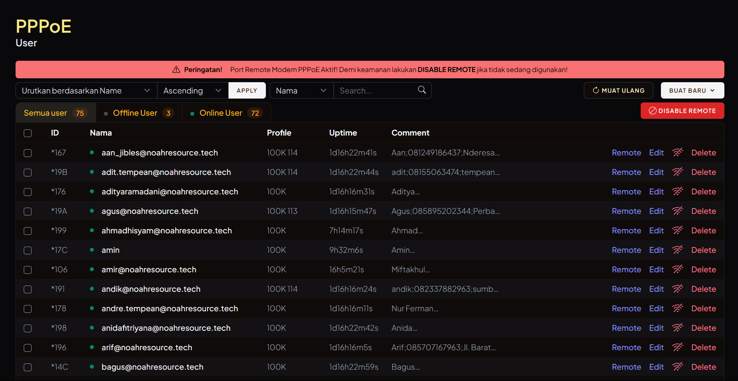Click disconnect icon for agus row

pos(678,211)
